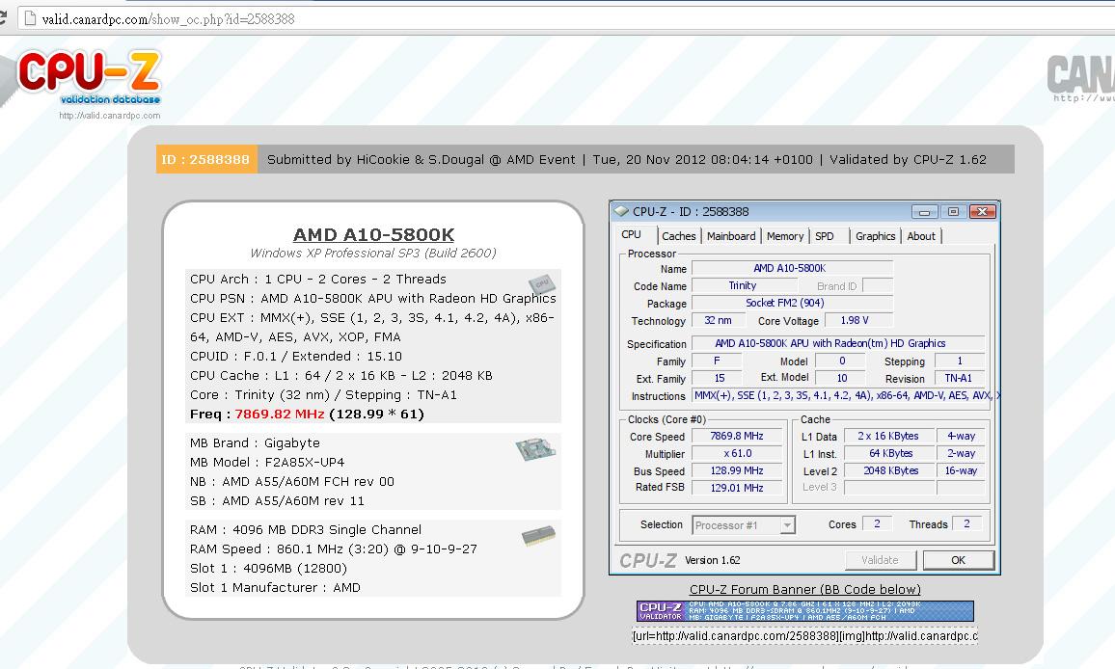Click the CPU-Z forum banner image
The width and height of the screenshot is (1115, 669).
pyautogui.click(x=804, y=611)
